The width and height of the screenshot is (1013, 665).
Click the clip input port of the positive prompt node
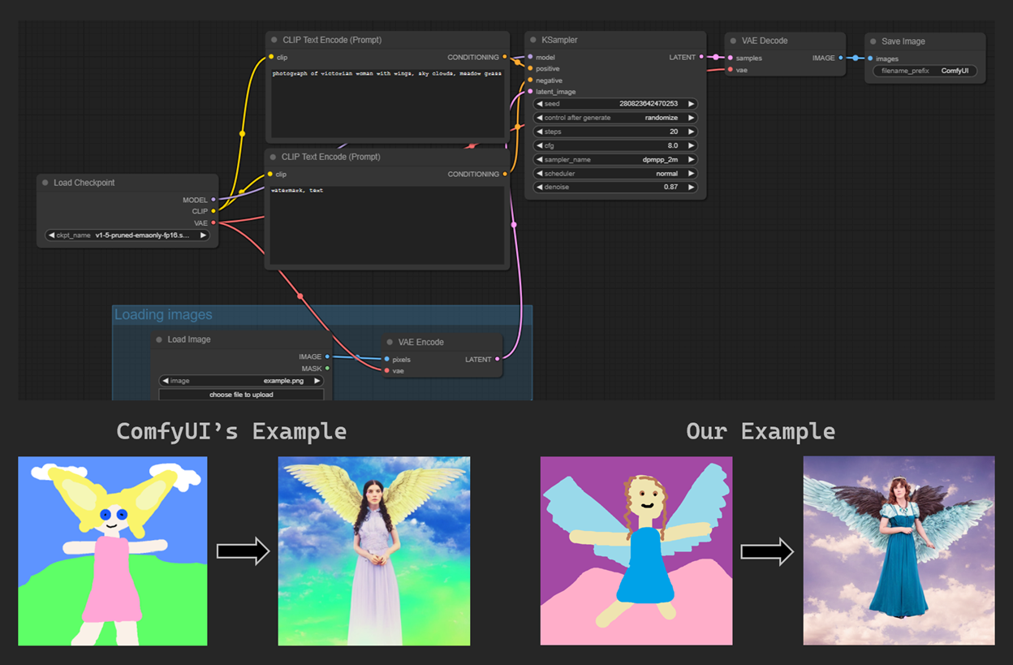click(271, 57)
